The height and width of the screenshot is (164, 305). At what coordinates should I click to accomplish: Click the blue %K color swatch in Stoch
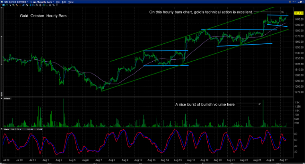tap(25, 129)
